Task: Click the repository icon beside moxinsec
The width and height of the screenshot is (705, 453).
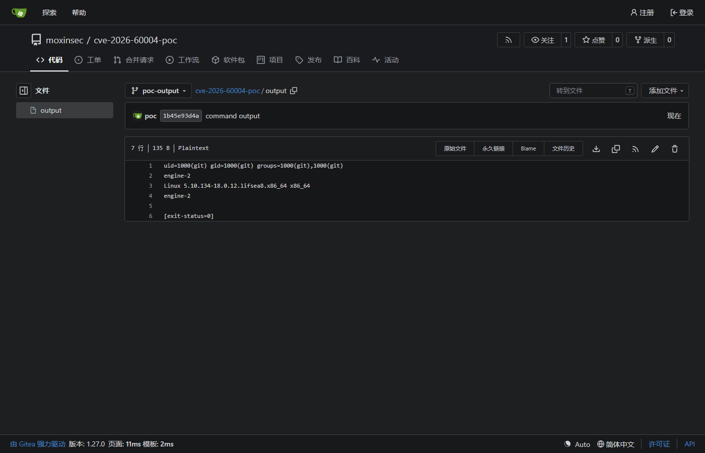Action: pos(36,40)
